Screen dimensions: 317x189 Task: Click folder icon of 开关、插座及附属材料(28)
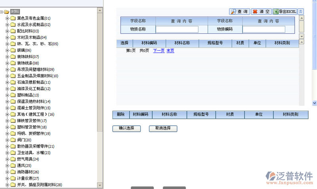pyautogui.click(x=13, y=185)
